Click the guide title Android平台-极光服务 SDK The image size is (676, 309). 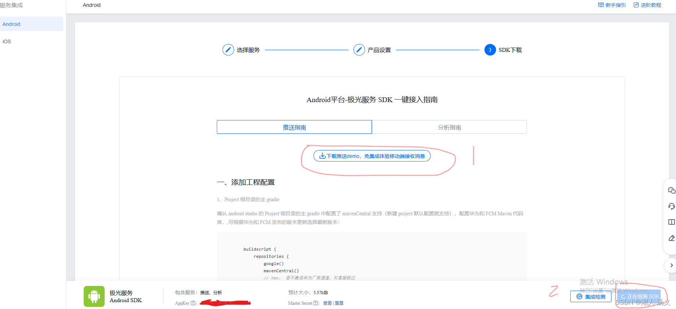pyautogui.click(x=372, y=100)
